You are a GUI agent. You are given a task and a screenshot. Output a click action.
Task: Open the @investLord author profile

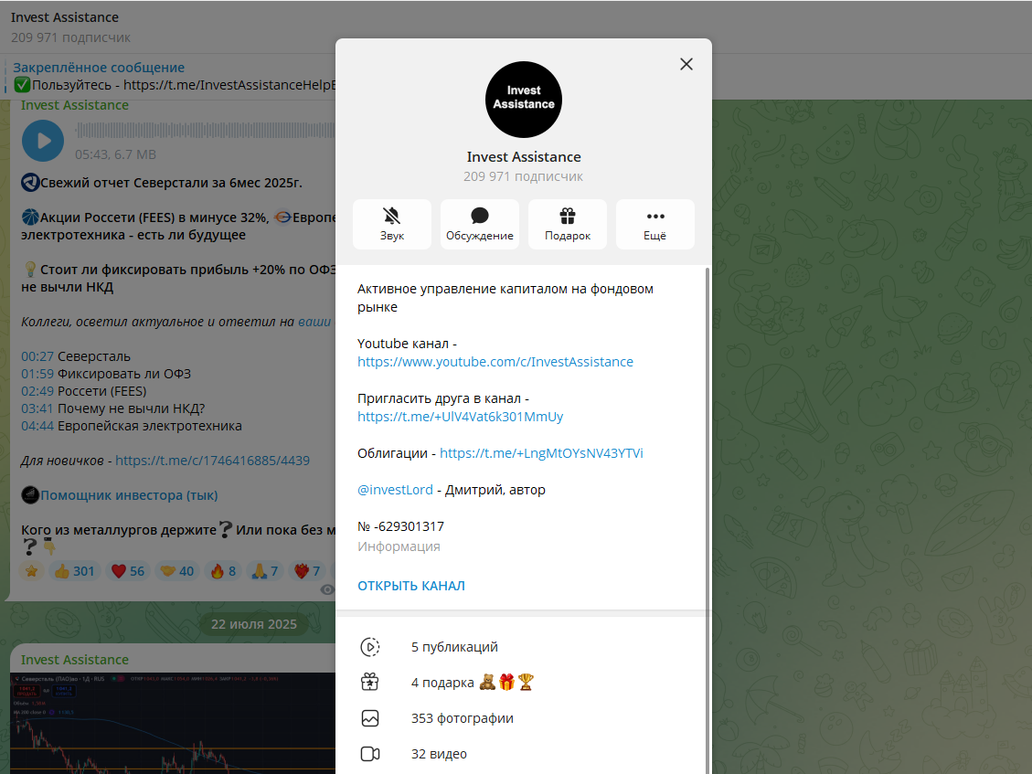click(395, 490)
